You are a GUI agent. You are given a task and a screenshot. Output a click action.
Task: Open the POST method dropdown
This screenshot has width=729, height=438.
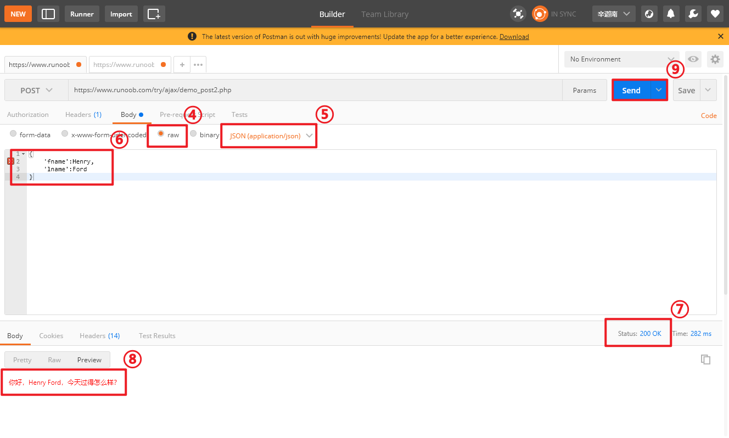36,90
